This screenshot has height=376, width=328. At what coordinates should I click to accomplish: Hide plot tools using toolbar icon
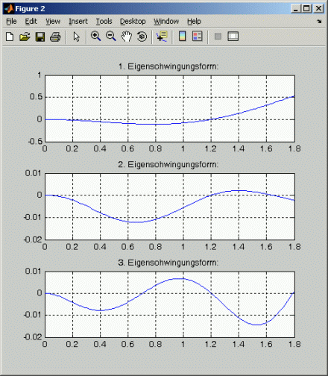coord(218,37)
